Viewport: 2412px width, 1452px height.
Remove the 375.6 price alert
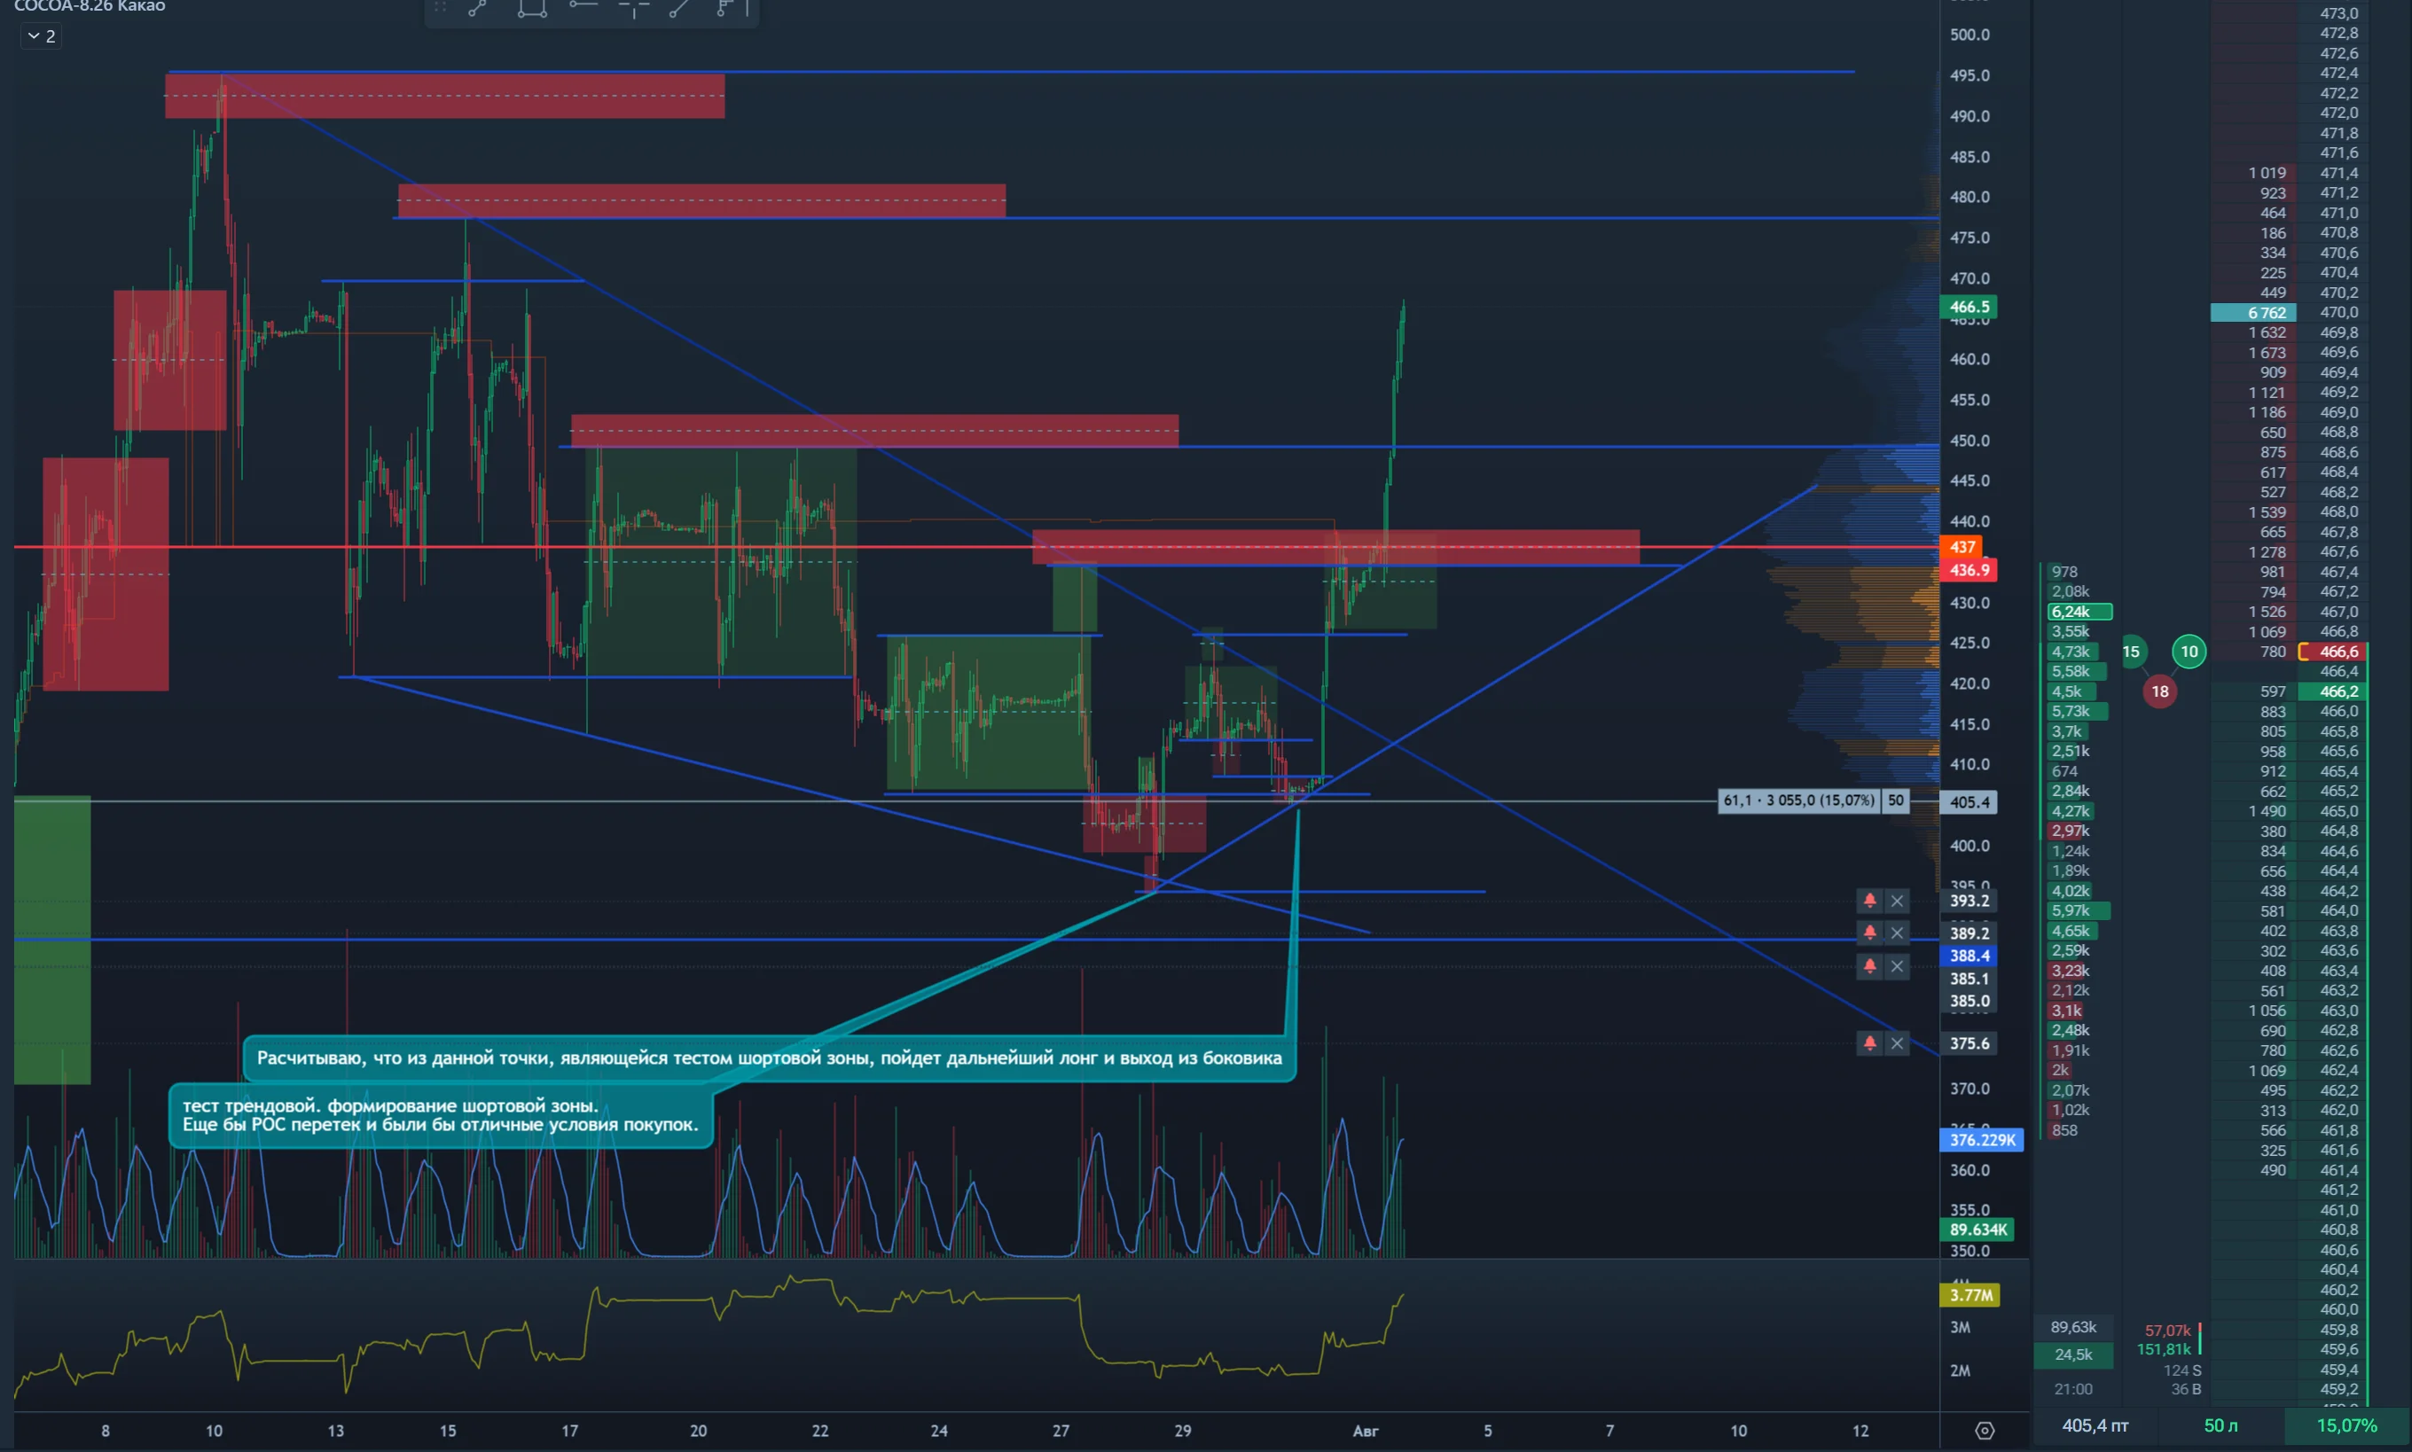point(1896,1043)
